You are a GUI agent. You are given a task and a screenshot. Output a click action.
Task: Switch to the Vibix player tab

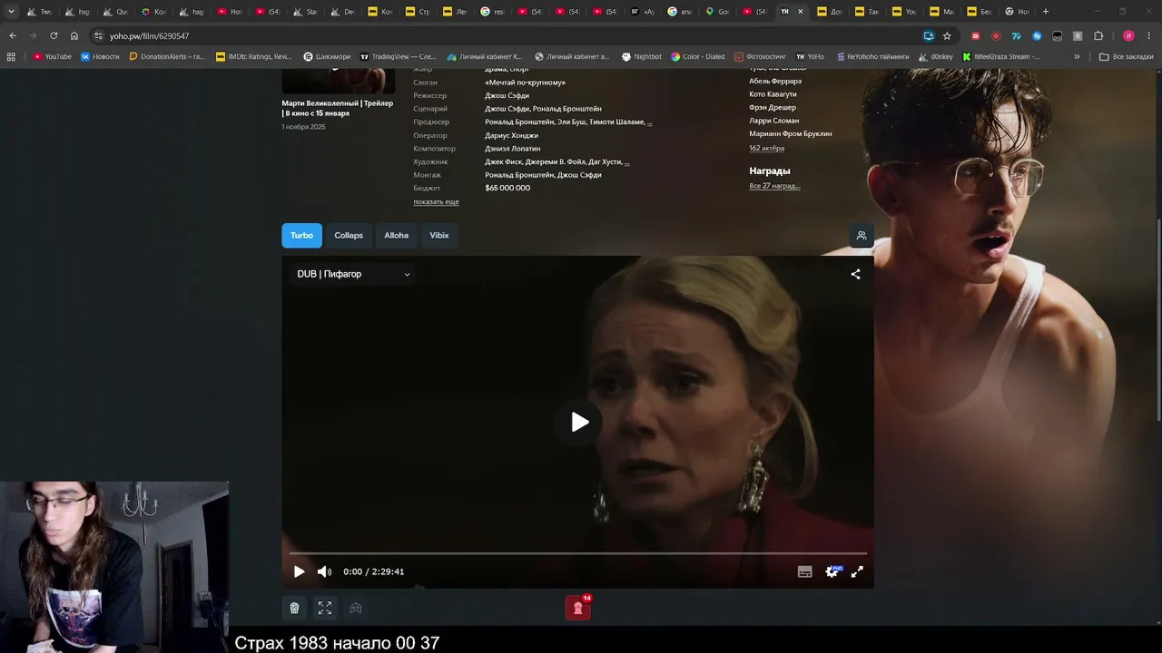coord(439,236)
